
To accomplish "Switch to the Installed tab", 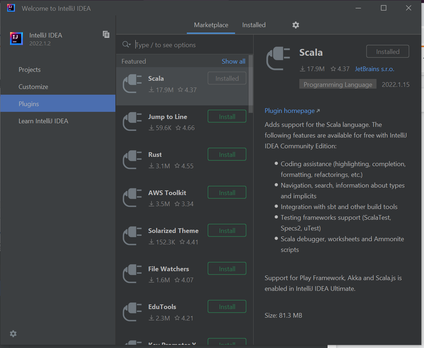I will click(254, 25).
